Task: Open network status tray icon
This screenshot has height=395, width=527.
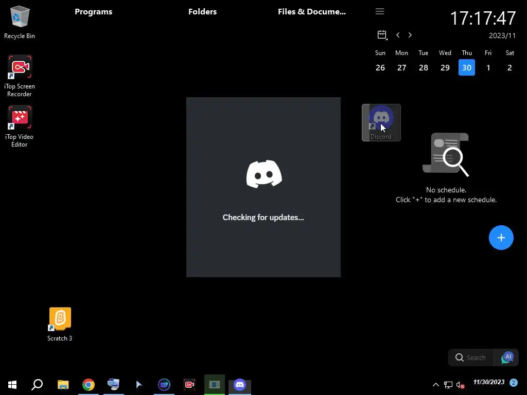Action: 448,385
